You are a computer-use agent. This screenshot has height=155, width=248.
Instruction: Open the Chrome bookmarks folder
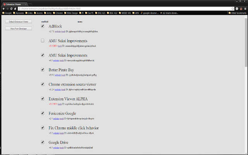coord(58,13)
